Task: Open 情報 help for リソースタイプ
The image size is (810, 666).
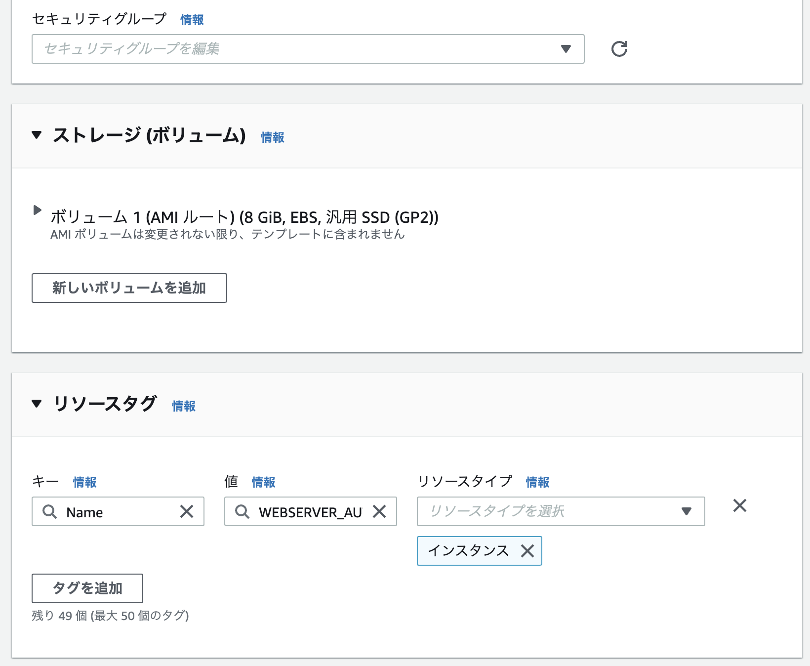Action: click(537, 482)
